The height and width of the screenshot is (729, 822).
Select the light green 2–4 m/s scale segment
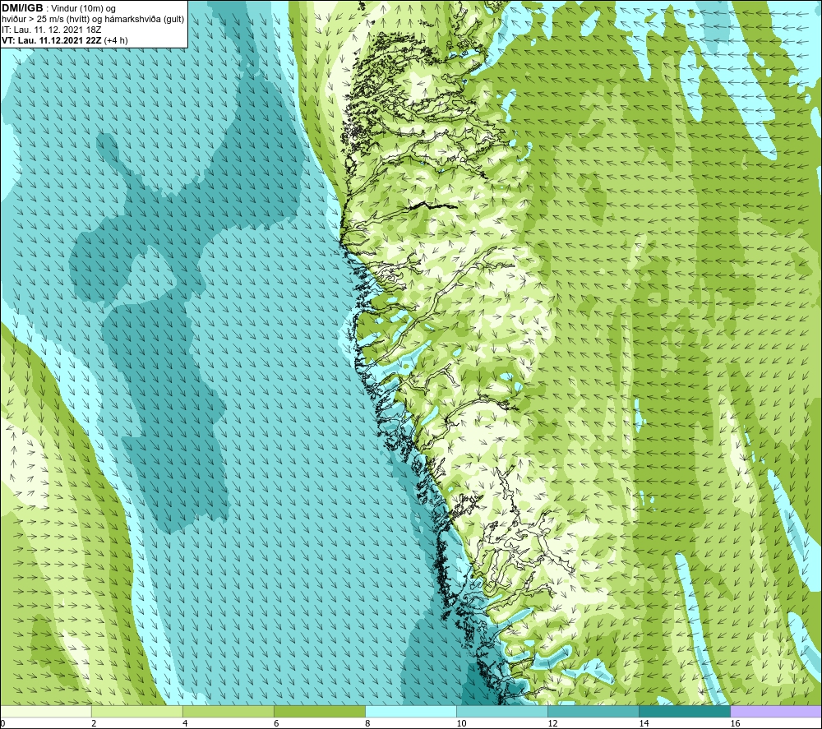137,711
